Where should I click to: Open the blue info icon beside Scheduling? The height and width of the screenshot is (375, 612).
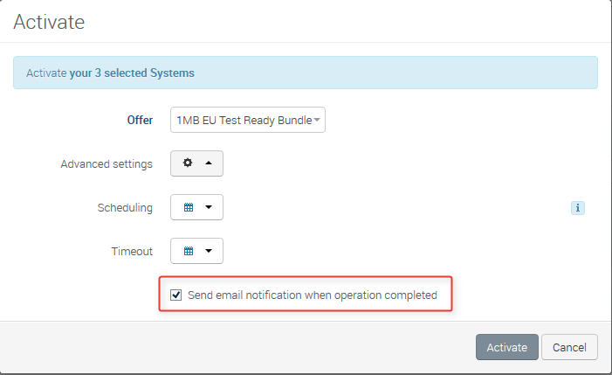click(577, 208)
